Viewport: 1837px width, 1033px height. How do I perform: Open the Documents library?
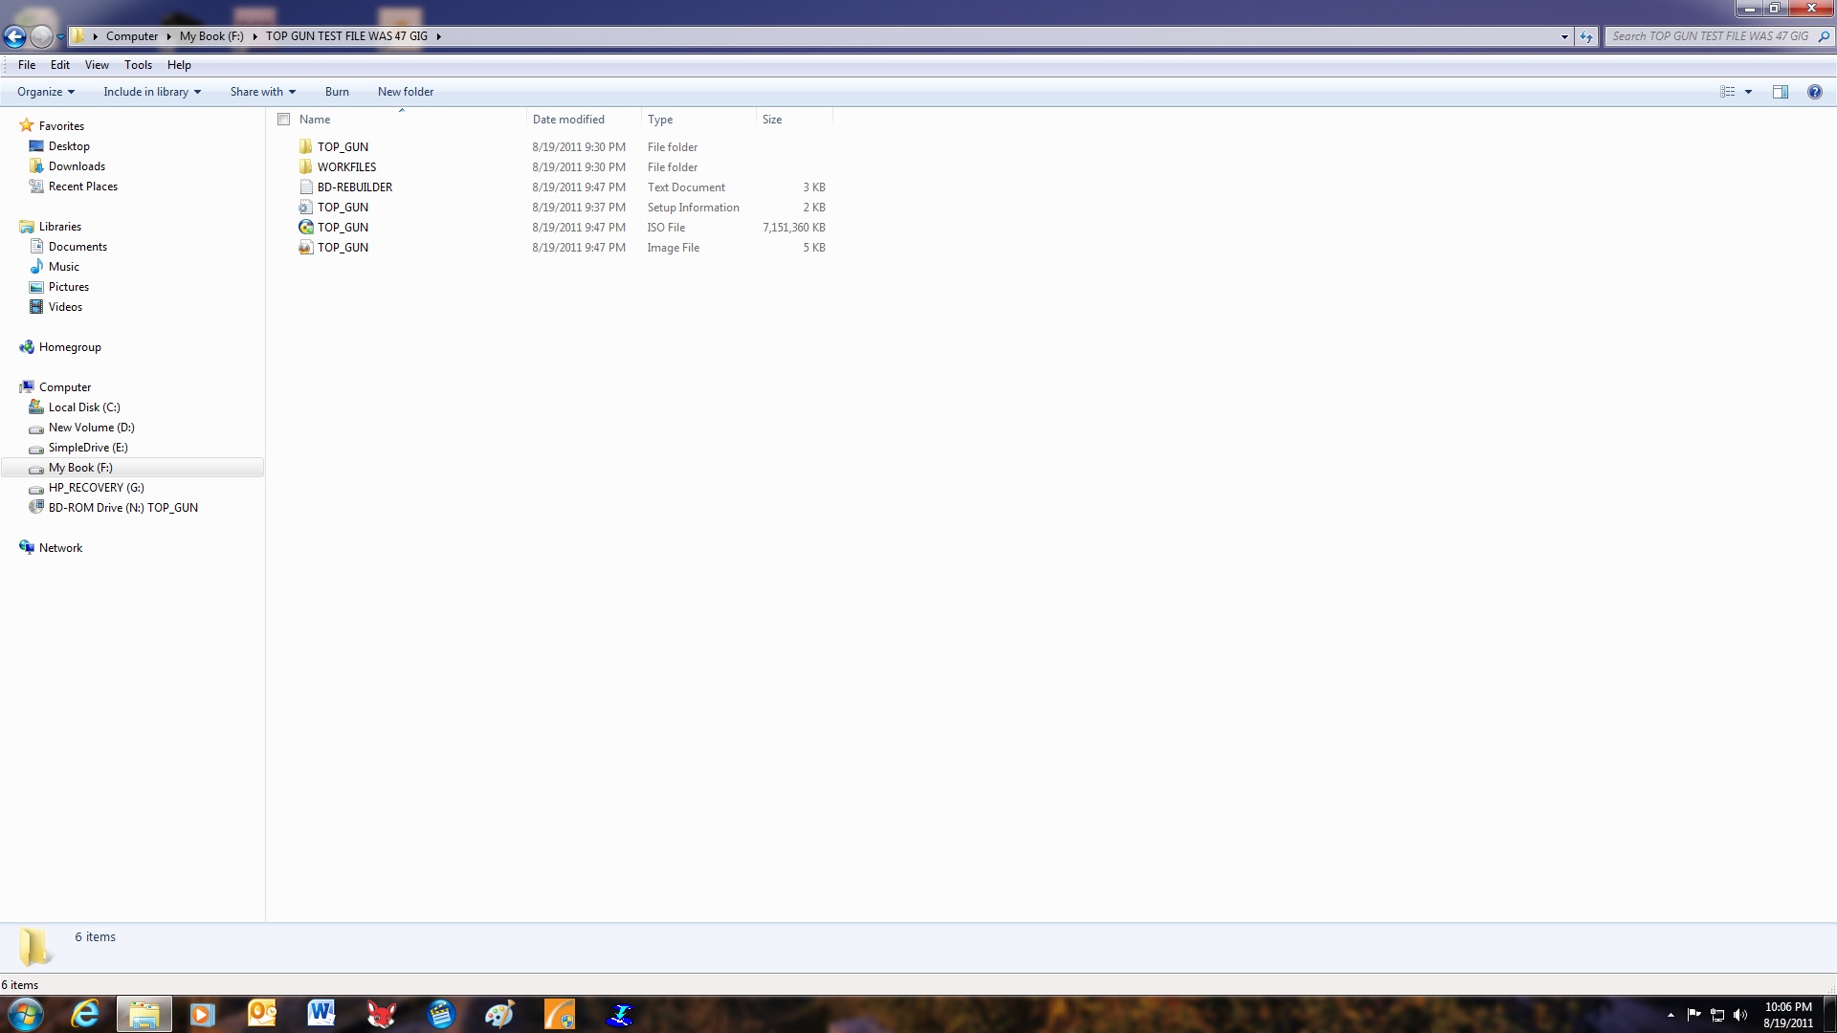click(77, 247)
